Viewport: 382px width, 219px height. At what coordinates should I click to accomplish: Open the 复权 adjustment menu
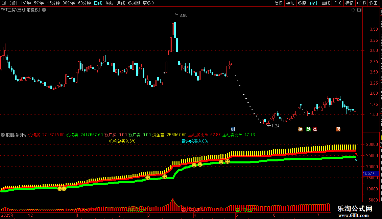click(x=279, y=3)
